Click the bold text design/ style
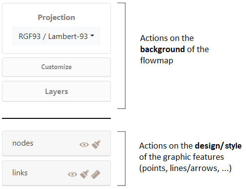The height and width of the screenshot is (189, 247). tap(218, 146)
